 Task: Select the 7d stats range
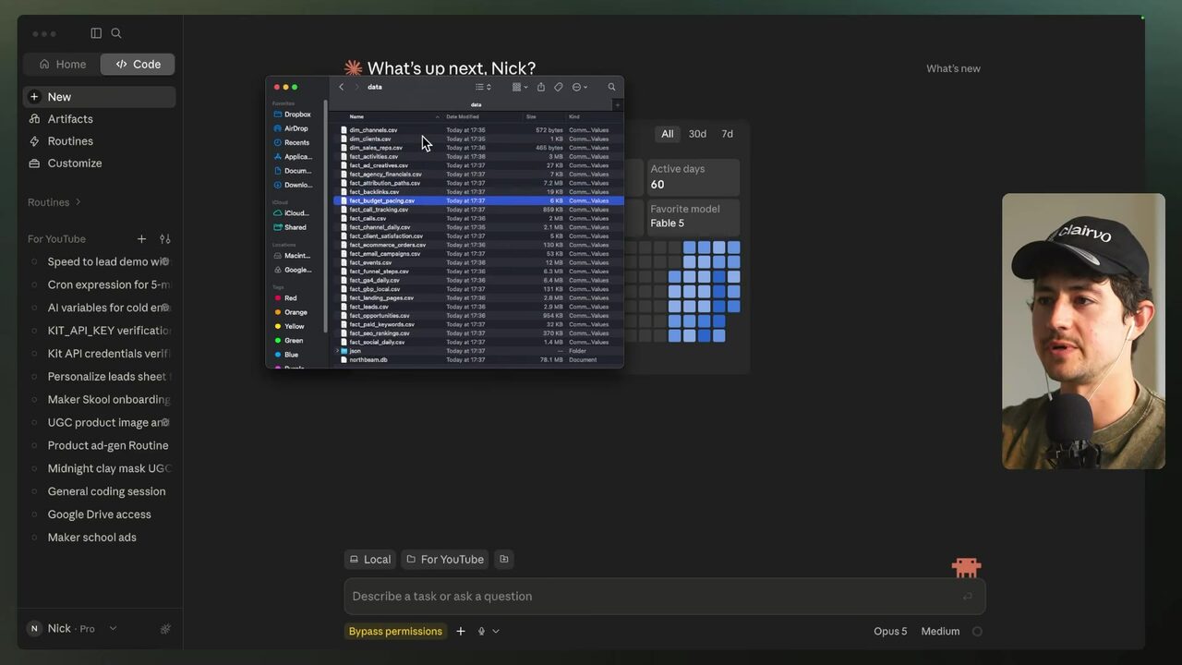(728, 134)
